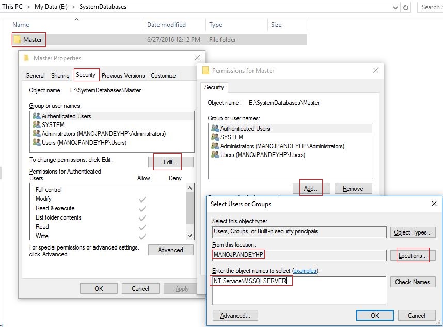Viewport: 443px width, 327px height.
Task: Open Customize tab in Master Properties
Action: pyautogui.click(x=163, y=76)
